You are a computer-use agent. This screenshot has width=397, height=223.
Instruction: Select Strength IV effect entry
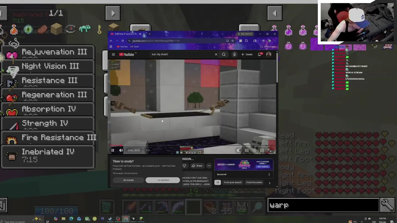pyautogui.click(x=48, y=124)
